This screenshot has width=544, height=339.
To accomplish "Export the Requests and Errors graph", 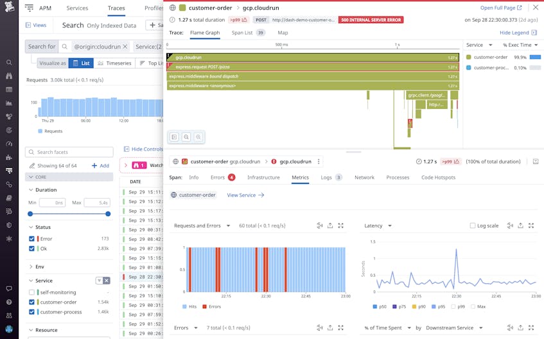I will click(x=330, y=226).
